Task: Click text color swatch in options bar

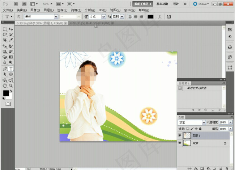Action: point(150,17)
